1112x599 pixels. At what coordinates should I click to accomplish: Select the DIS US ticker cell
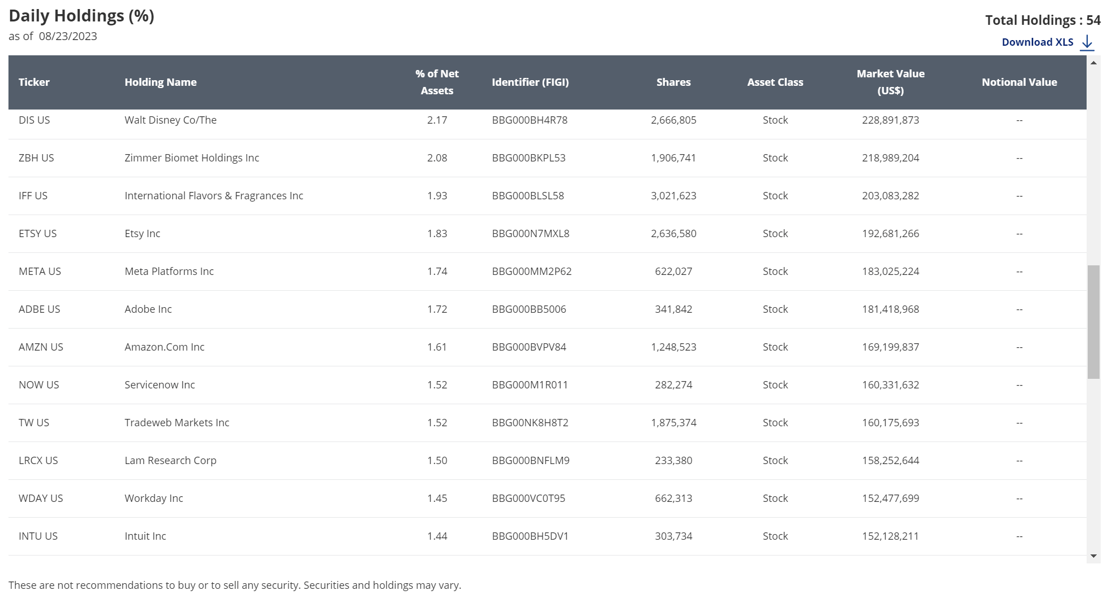(x=34, y=120)
